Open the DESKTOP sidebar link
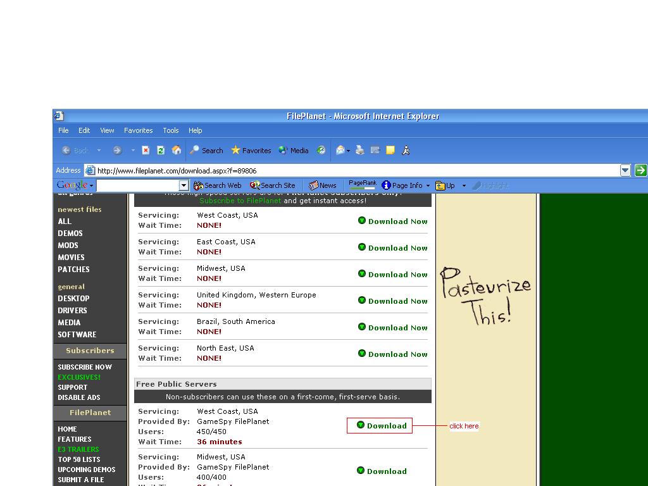Image resolution: width=648 pixels, height=486 pixels. tap(73, 299)
